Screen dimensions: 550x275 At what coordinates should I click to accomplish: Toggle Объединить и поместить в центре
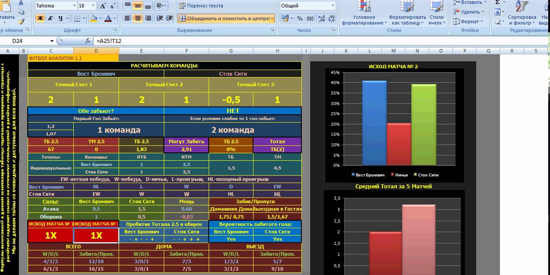tap(224, 18)
